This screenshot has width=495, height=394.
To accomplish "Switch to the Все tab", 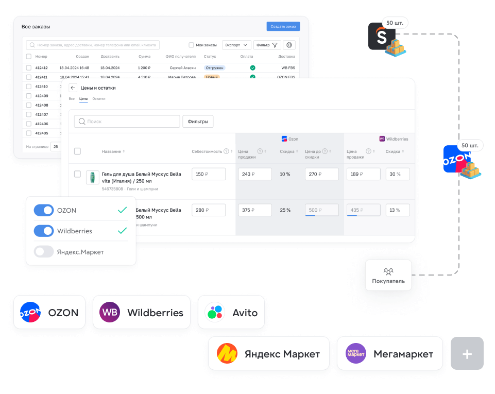I will (72, 98).
